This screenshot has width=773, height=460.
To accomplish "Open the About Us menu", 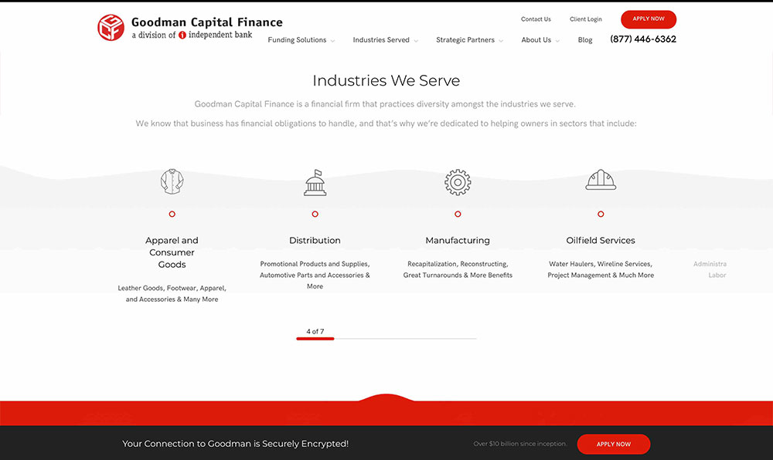I will pos(536,40).
